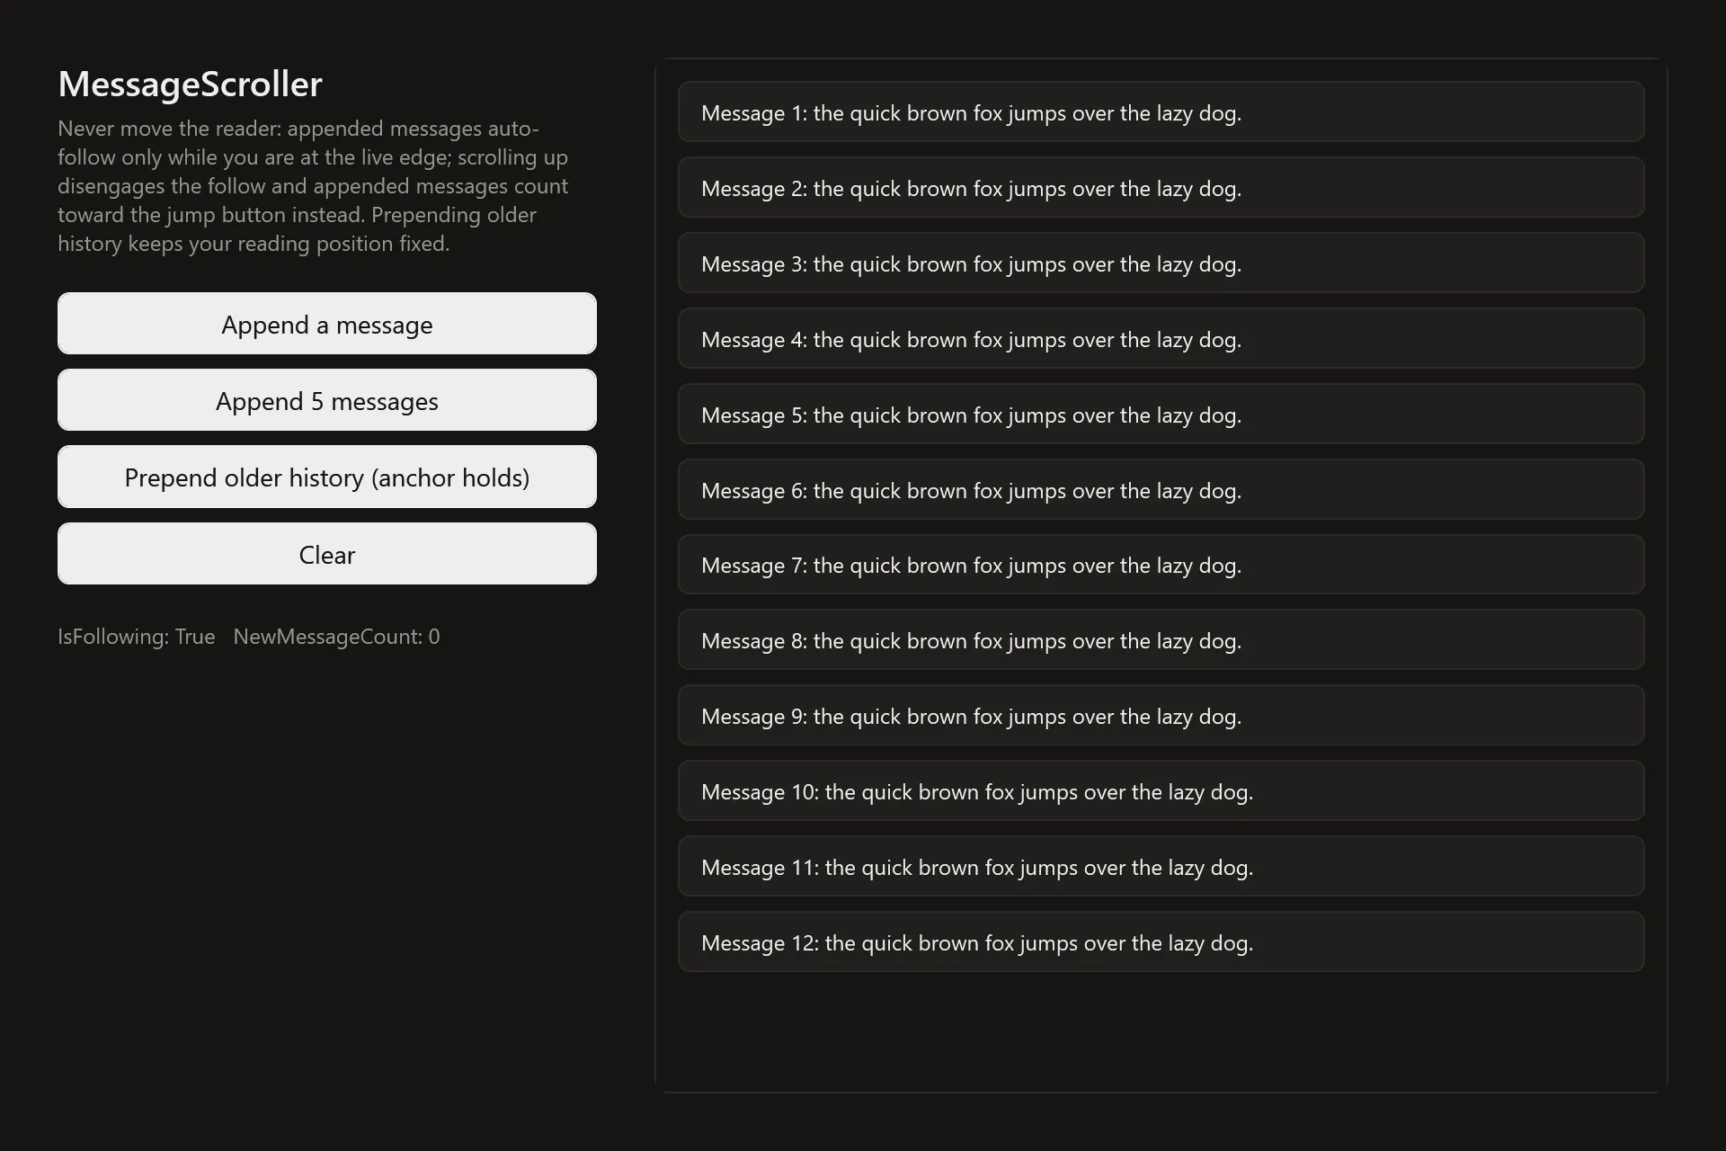
Task: Select the Message 1 row
Action: 1161,112
